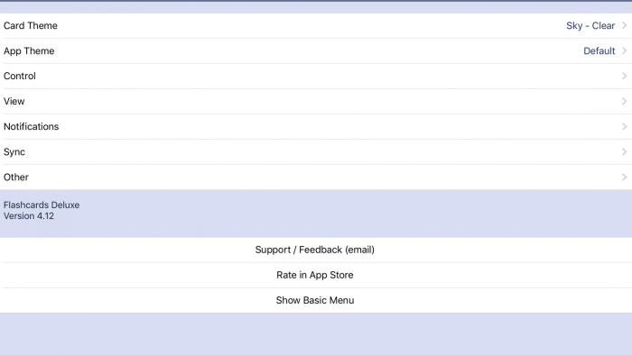Select the Sky - Clear theme value

[x=590, y=26]
